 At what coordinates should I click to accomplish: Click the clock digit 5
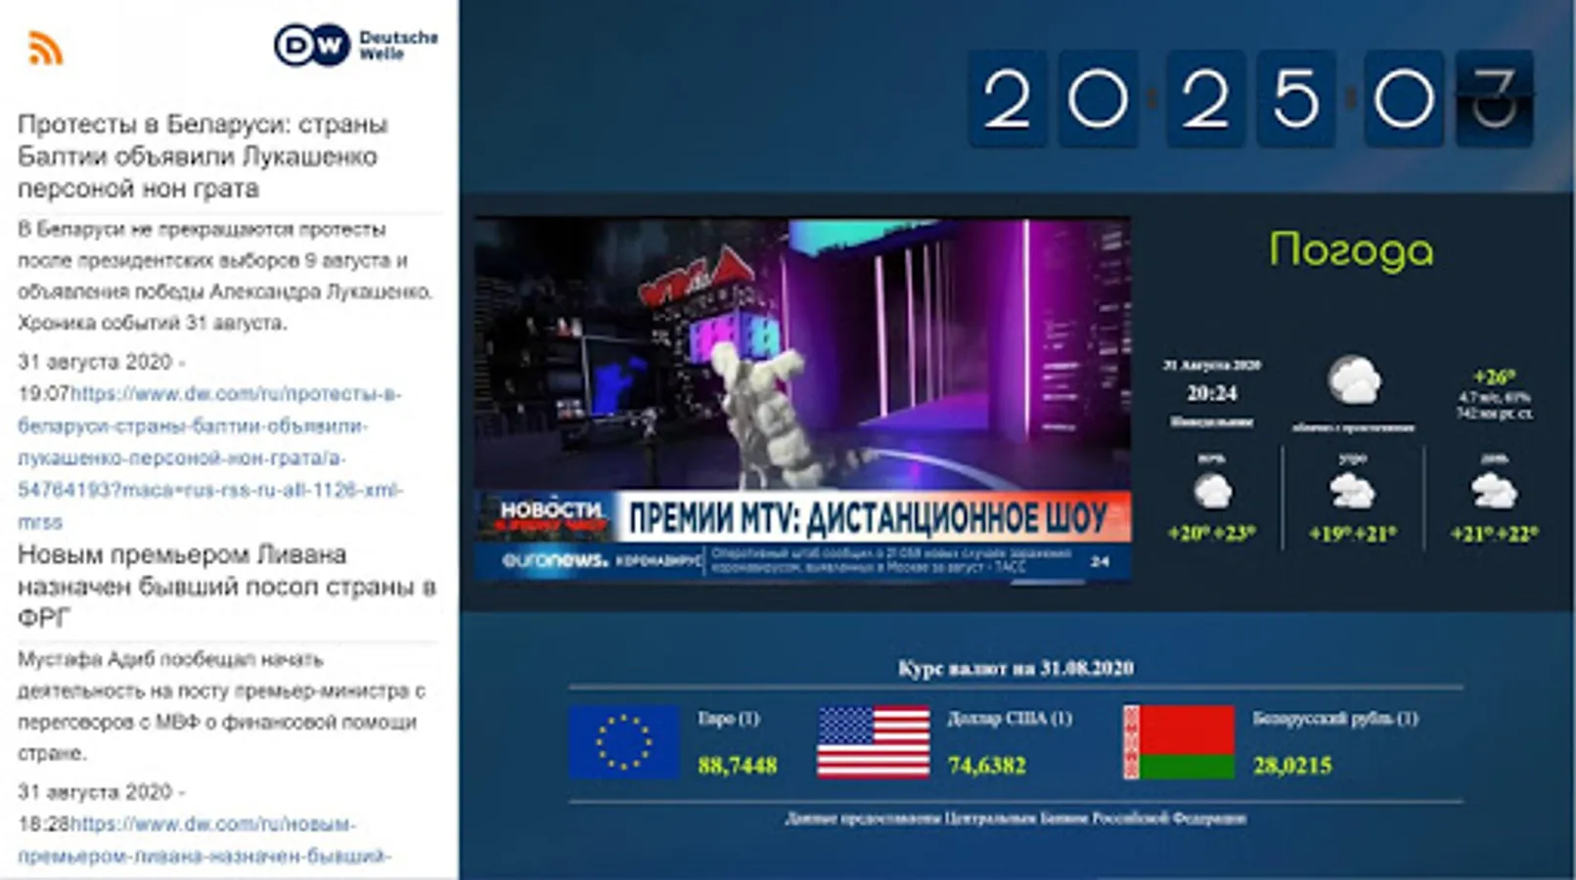point(1296,99)
